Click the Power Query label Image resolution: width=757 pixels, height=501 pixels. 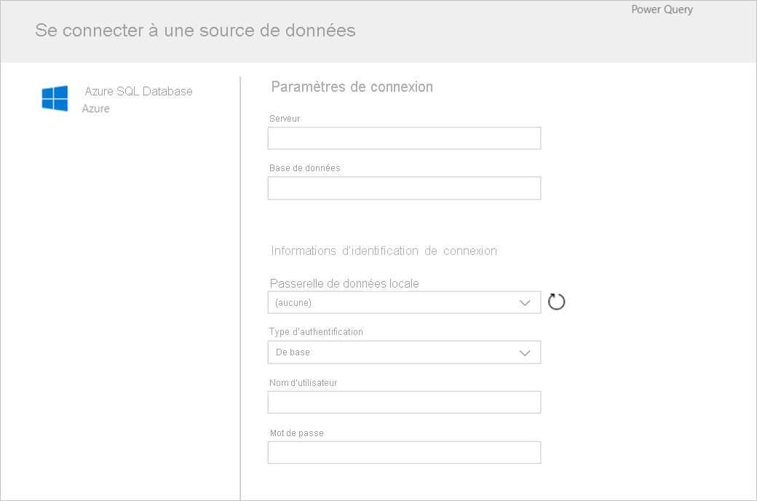(x=661, y=9)
